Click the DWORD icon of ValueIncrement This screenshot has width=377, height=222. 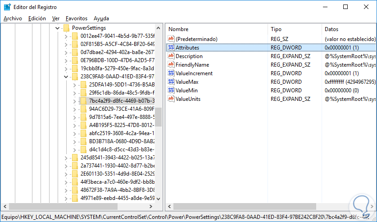(171, 73)
